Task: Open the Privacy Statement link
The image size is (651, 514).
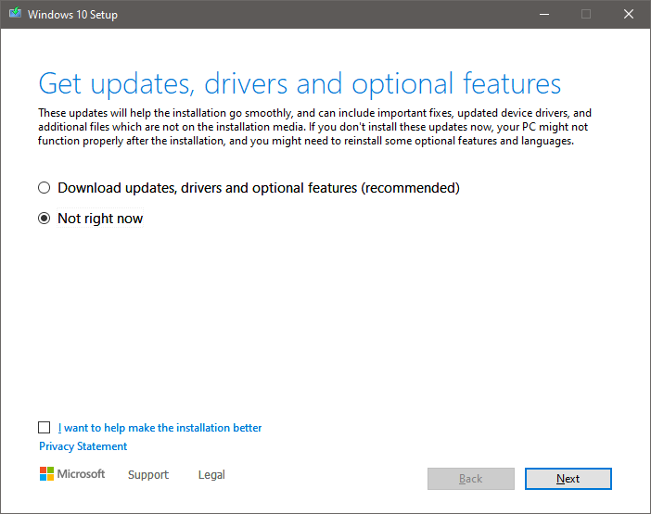Action: 83,446
